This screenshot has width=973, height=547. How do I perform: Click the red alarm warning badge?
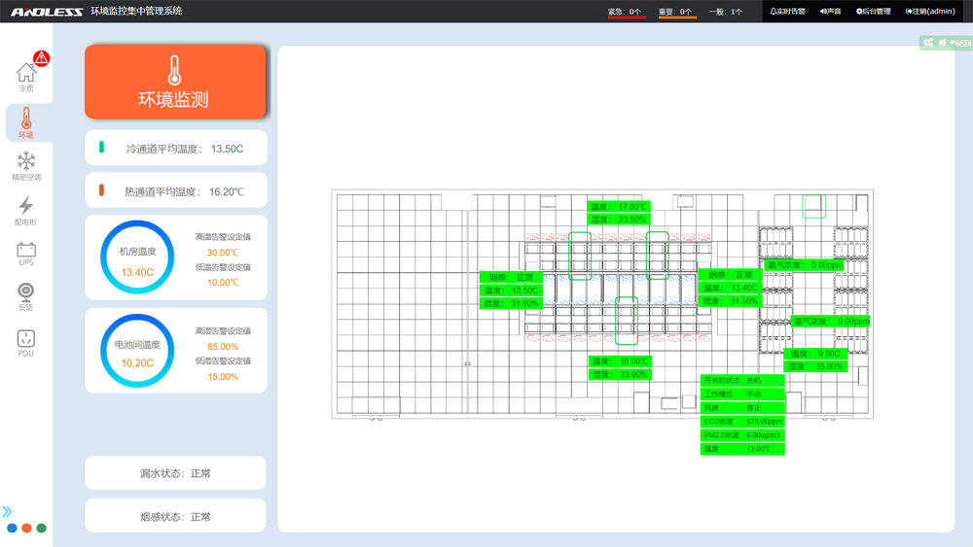click(x=41, y=58)
